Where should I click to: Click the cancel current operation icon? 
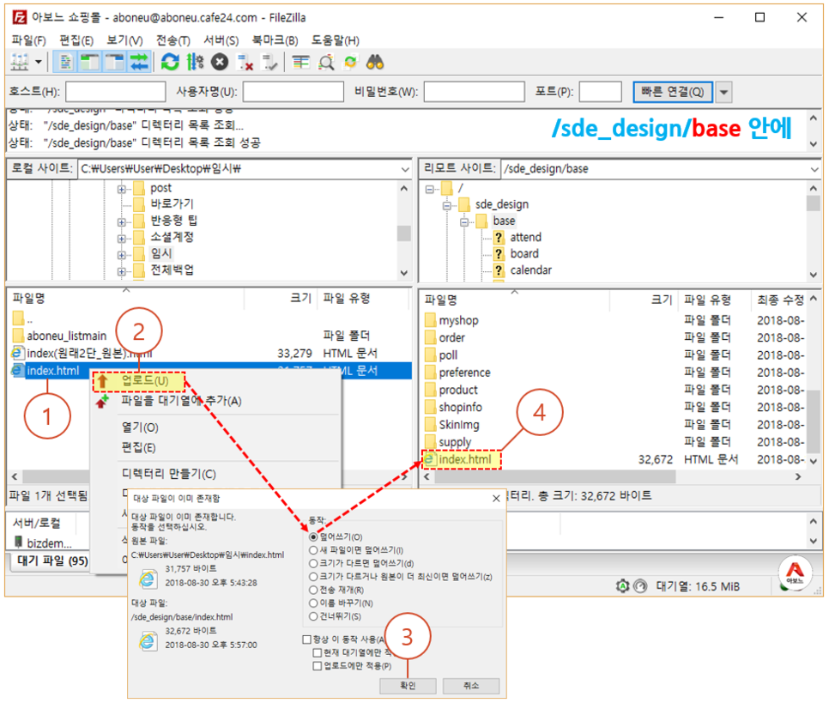click(220, 63)
